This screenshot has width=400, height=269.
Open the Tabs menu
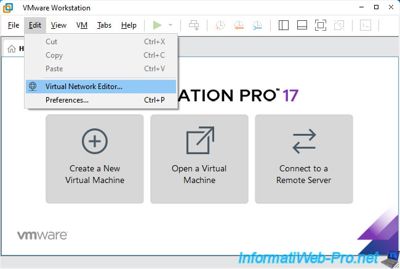(x=104, y=25)
